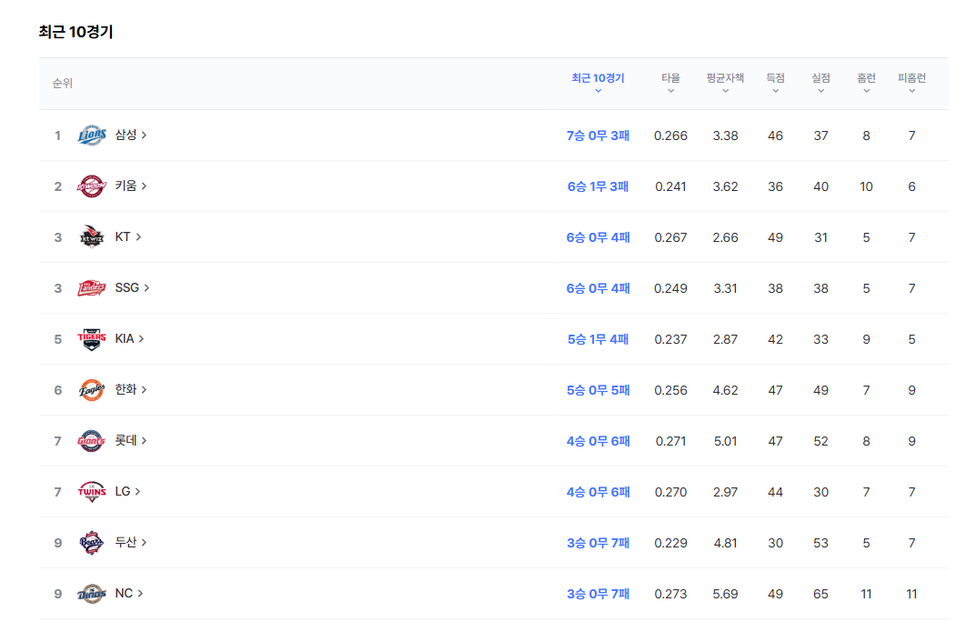Open the 삼성 team page link
This screenshot has width=966, height=632.
[x=131, y=135]
